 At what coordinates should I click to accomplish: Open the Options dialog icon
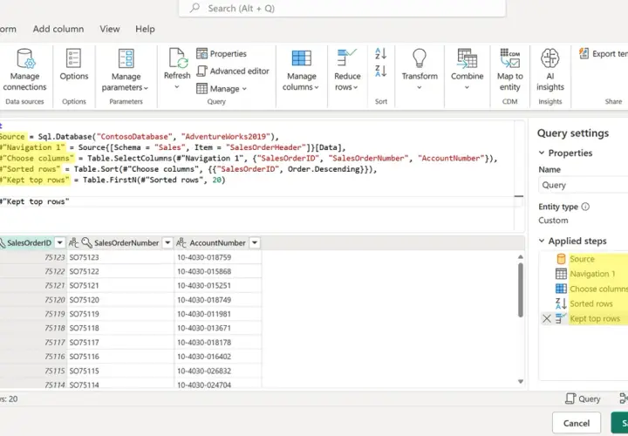pos(73,58)
